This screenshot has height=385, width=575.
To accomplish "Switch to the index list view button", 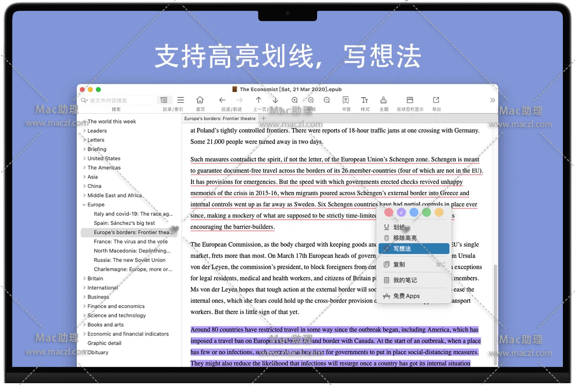I will coord(180,100).
